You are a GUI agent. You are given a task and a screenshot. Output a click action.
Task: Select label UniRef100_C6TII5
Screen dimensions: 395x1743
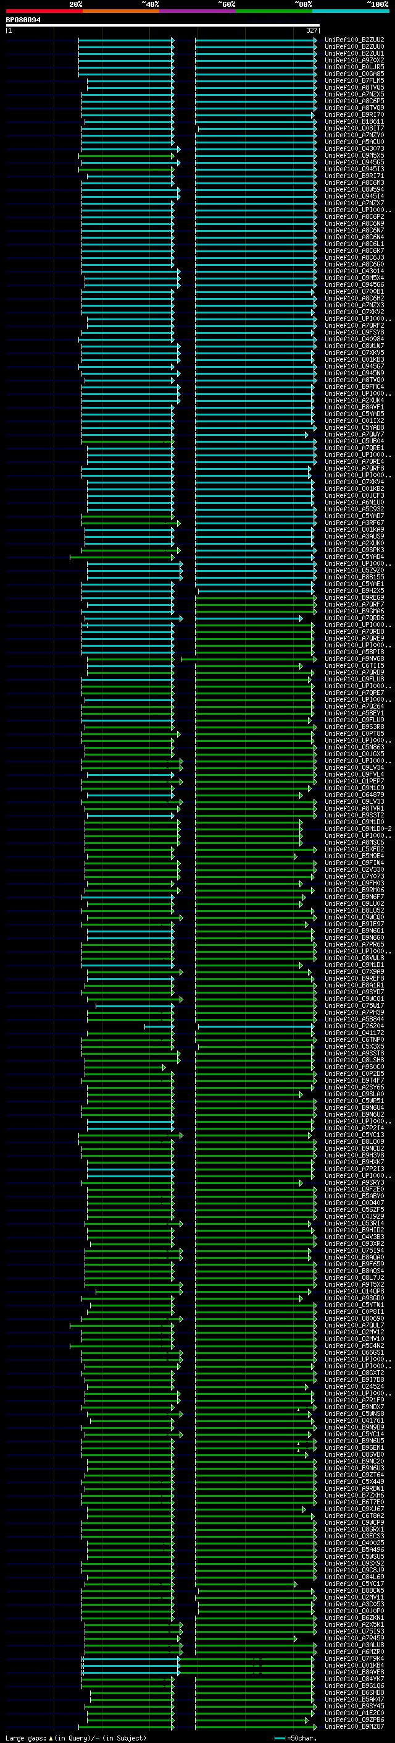354,666
